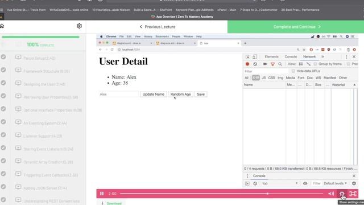Open DevTools three-dot options menu
364x205 pixels.
pos(346,57)
